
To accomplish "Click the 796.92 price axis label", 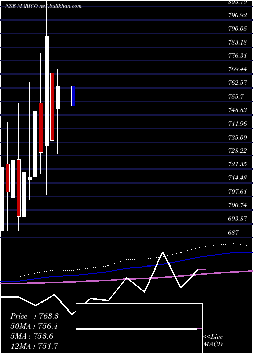I will pyautogui.click(x=237, y=15).
